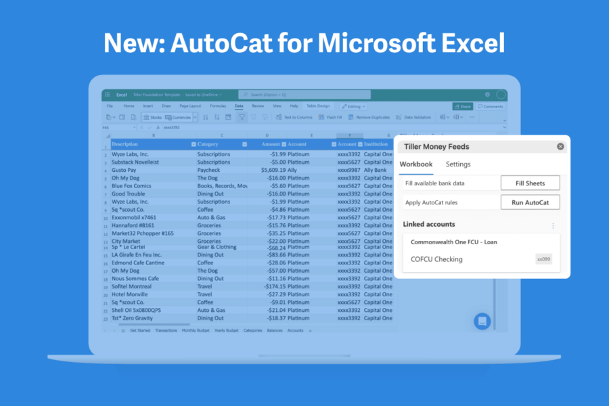The image size is (609, 406).
Task: Click the Fill Sheets button
Action: coord(530,183)
